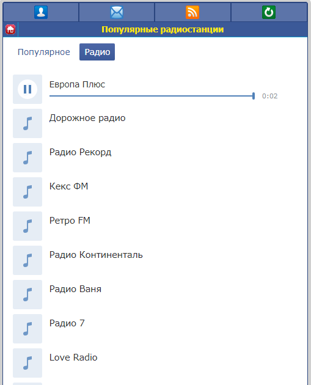Play Кекс ФМ via note icon

pyautogui.click(x=27, y=192)
